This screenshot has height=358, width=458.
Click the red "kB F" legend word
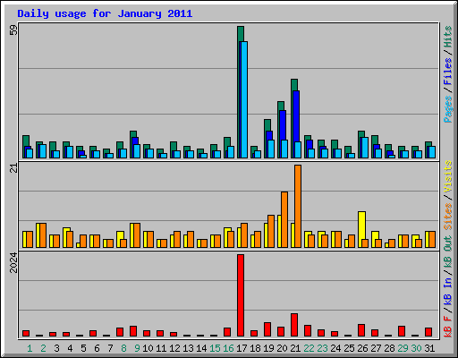pos(448,327)
